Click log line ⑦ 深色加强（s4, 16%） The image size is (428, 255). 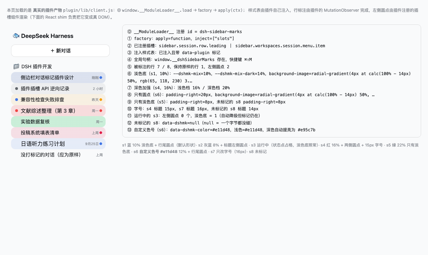(178, 88)
